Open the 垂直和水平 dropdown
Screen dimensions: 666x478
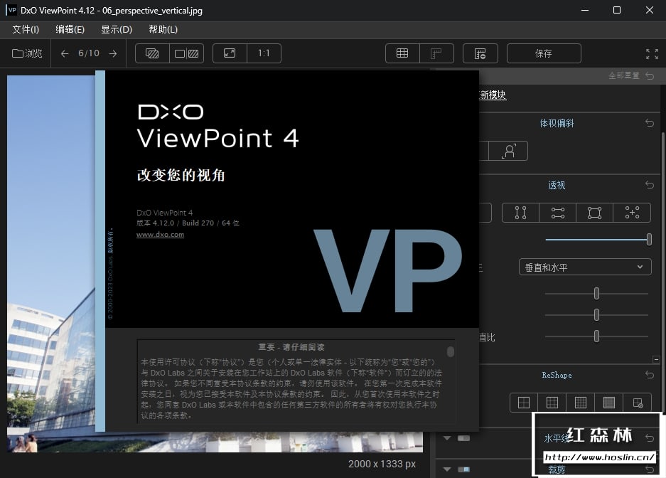coord(585,267)
